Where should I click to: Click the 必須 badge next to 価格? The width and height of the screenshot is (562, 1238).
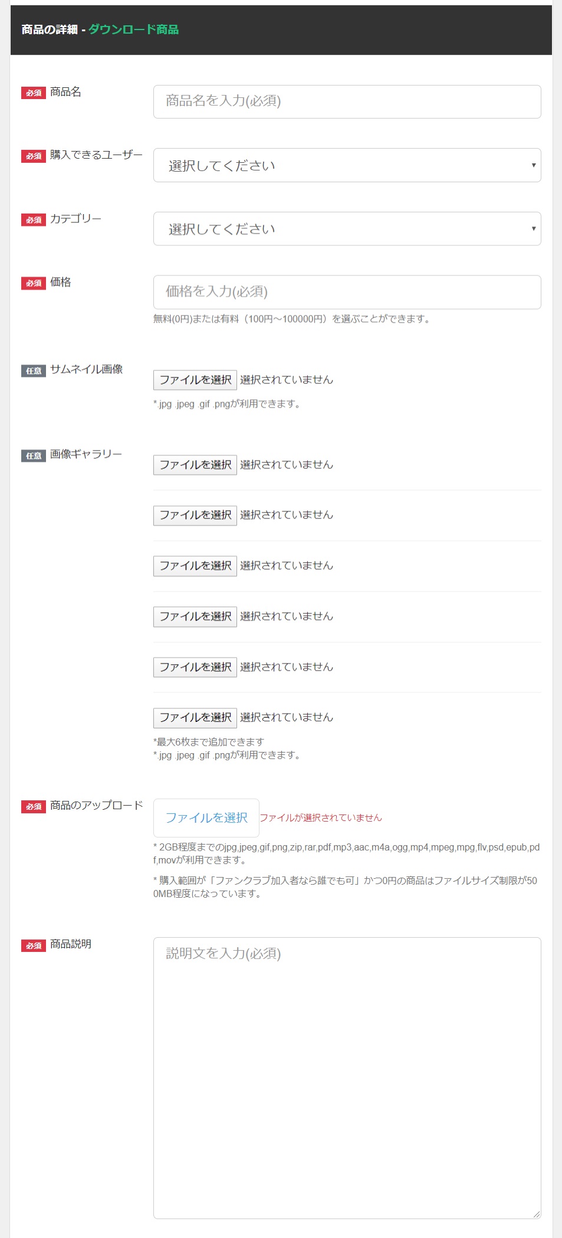[x=34, y=284]
